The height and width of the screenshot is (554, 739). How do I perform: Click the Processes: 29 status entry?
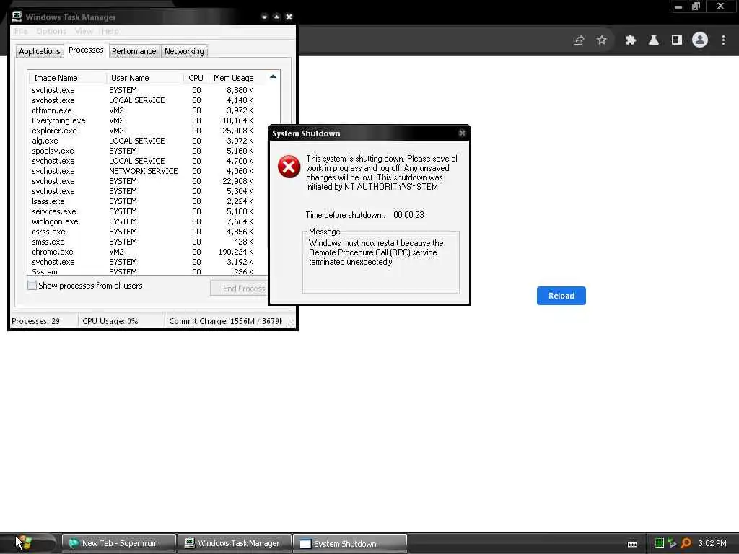pos(44,321)
